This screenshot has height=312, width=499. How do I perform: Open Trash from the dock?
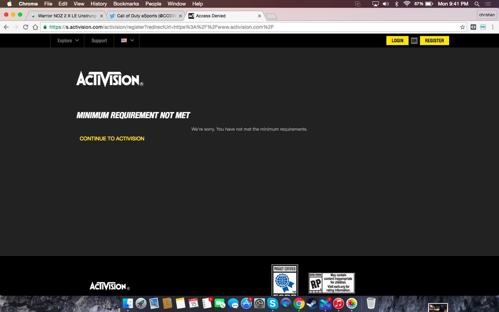point(371,303)
